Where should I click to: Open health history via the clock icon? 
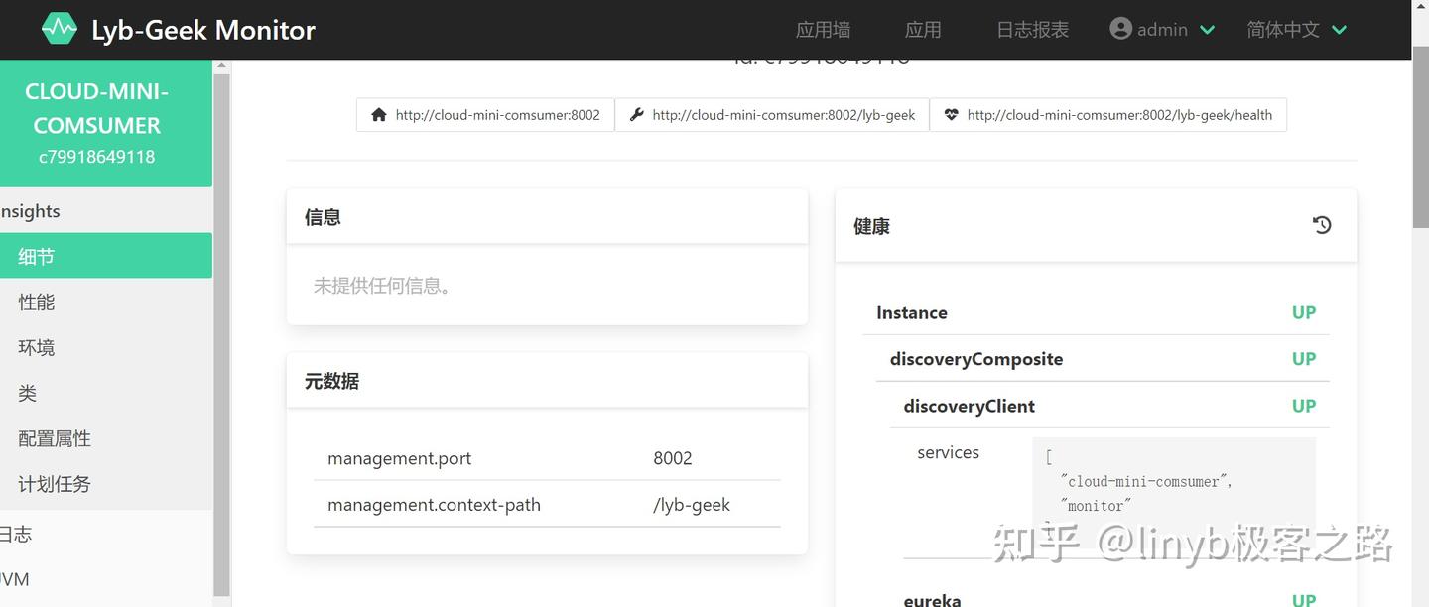1321,225
